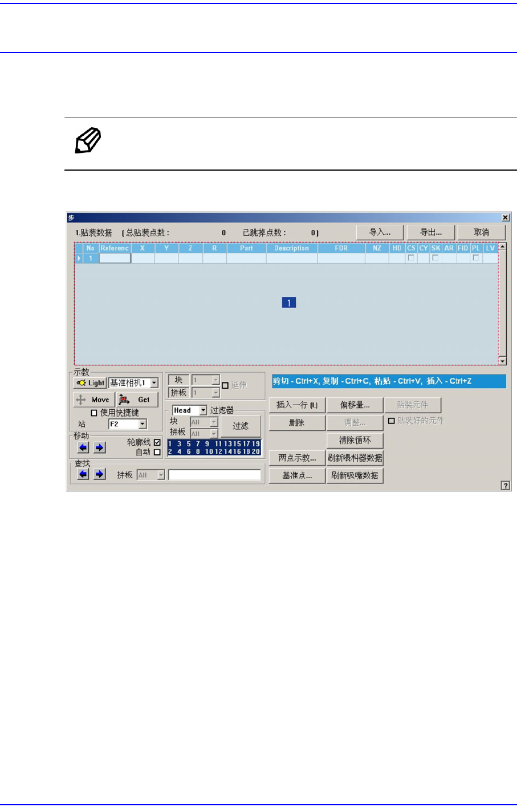Click right arrow in 移动 group
517x811 pixels.
[99, 447]
